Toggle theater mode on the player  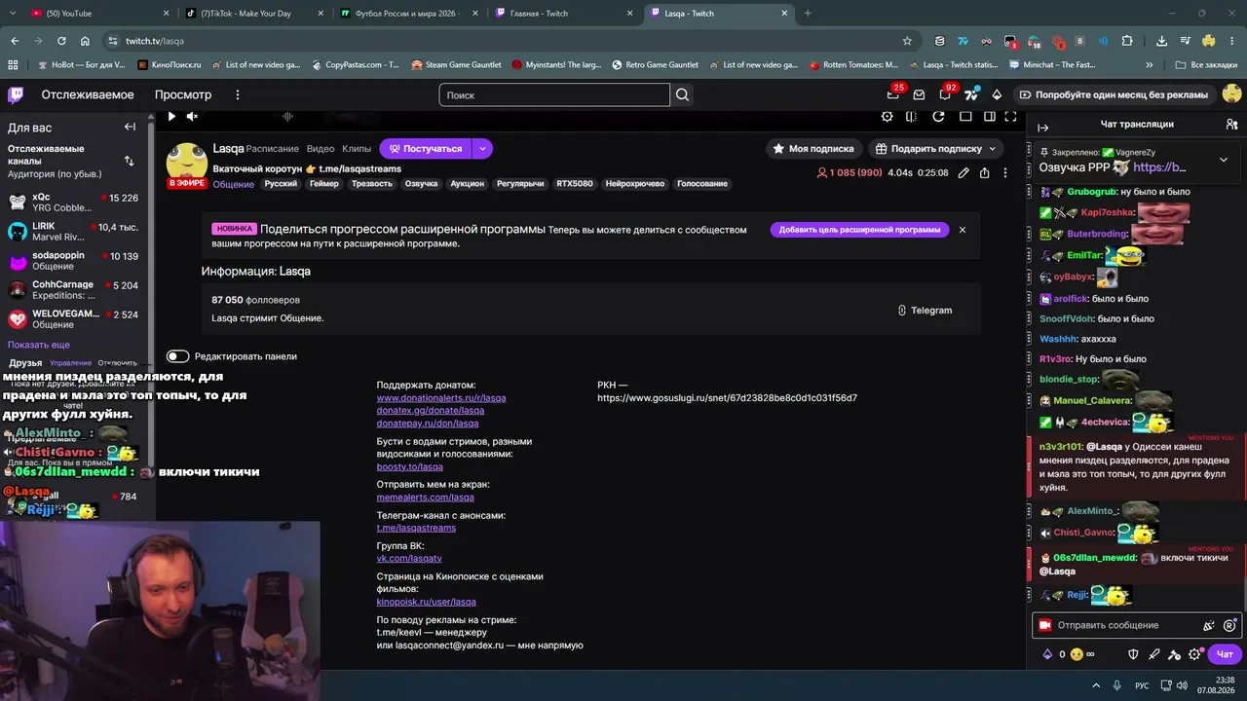[x=989, y=117]
